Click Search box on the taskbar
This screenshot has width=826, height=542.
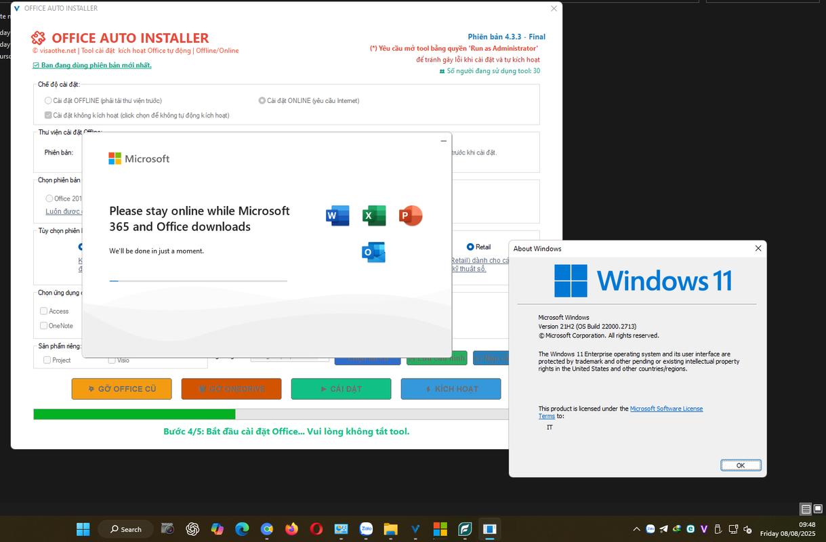click(x=125, y=529)
